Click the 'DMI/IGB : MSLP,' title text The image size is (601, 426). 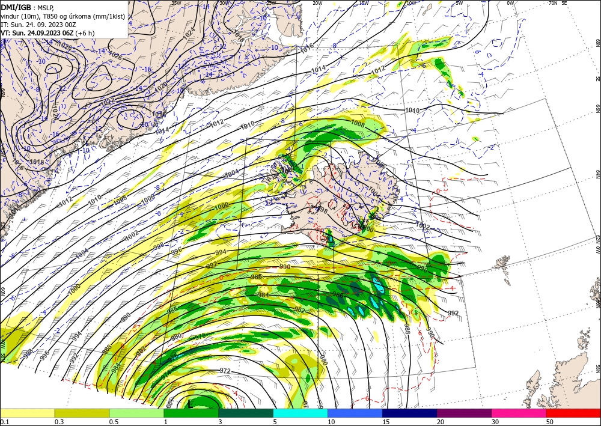click(x=27, y=7)
